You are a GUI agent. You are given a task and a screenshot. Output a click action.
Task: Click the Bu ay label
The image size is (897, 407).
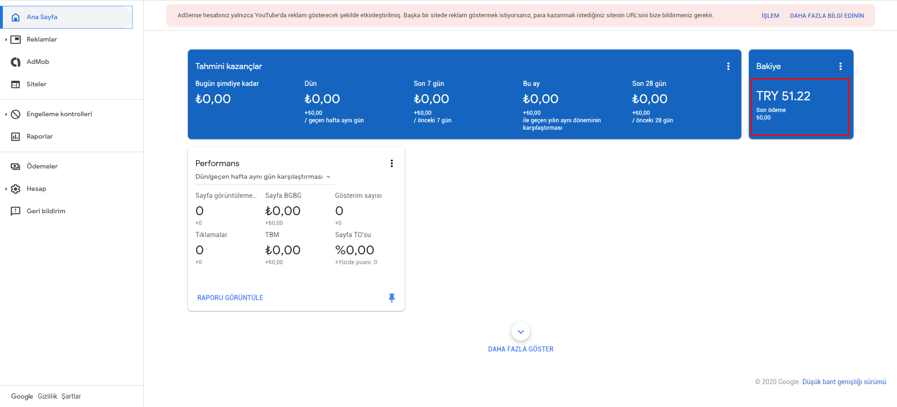coord(531,84)
